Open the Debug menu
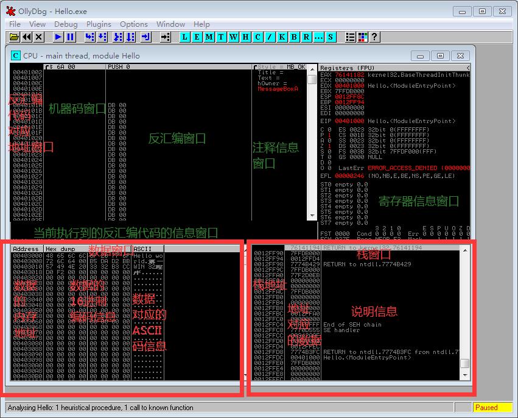 coord(66,24)
